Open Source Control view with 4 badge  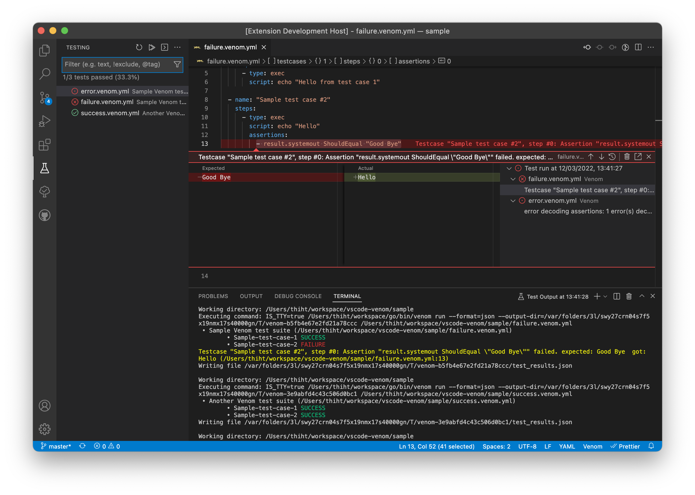(45, 98)
